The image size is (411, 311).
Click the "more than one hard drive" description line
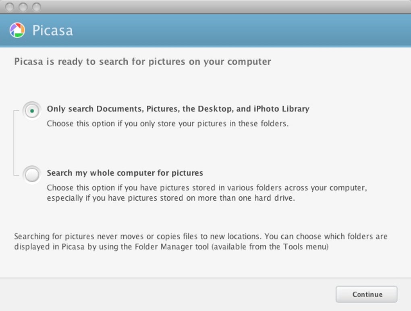[x=171, y=198]
